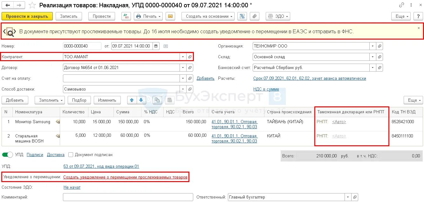Image resolution: width=424 pixels, height=202 pixels.
Task: Open Ответственный Главный бухгалтер card icon
Action: click(x=355, y=197)
